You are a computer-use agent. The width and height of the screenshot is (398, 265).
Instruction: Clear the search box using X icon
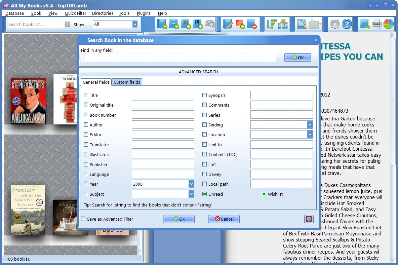pos(68,24)
